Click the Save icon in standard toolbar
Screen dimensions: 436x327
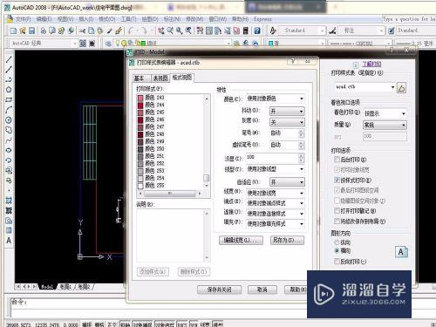pos(32,31)
